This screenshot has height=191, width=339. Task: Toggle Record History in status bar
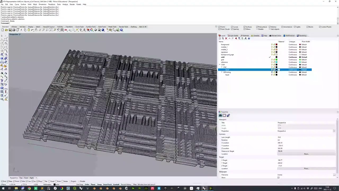point(126,184)
